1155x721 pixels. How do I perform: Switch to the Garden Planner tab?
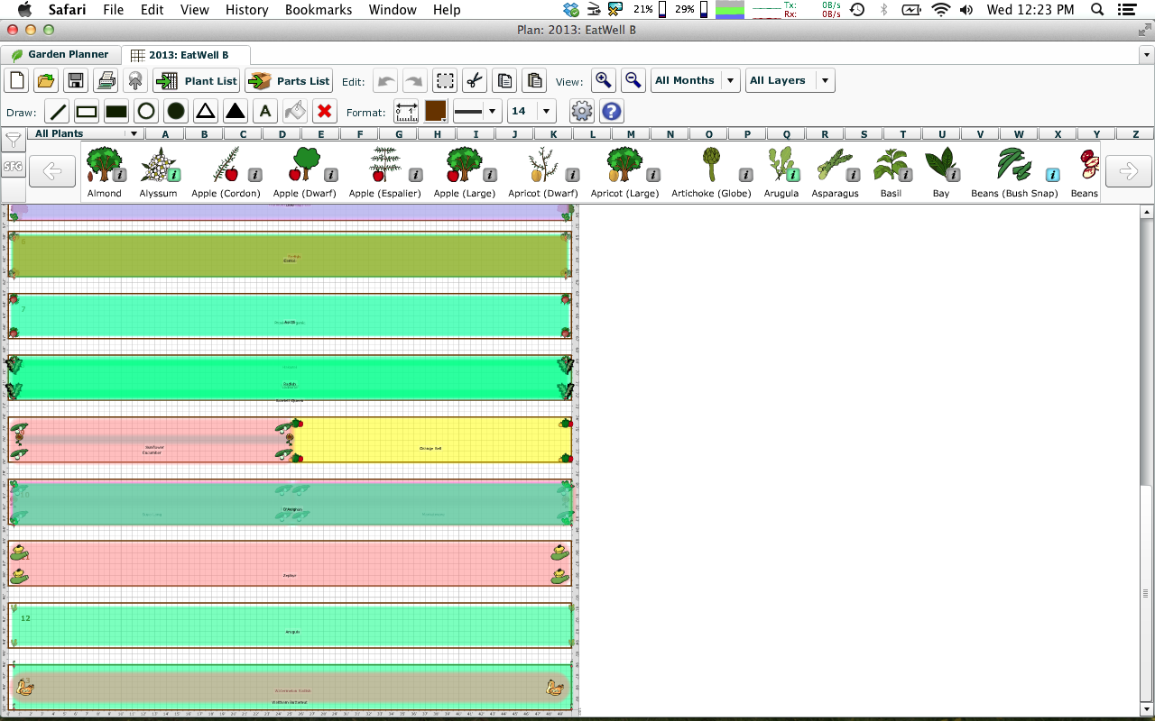[60, 55]
